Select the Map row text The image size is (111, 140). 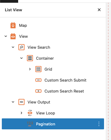23,26
